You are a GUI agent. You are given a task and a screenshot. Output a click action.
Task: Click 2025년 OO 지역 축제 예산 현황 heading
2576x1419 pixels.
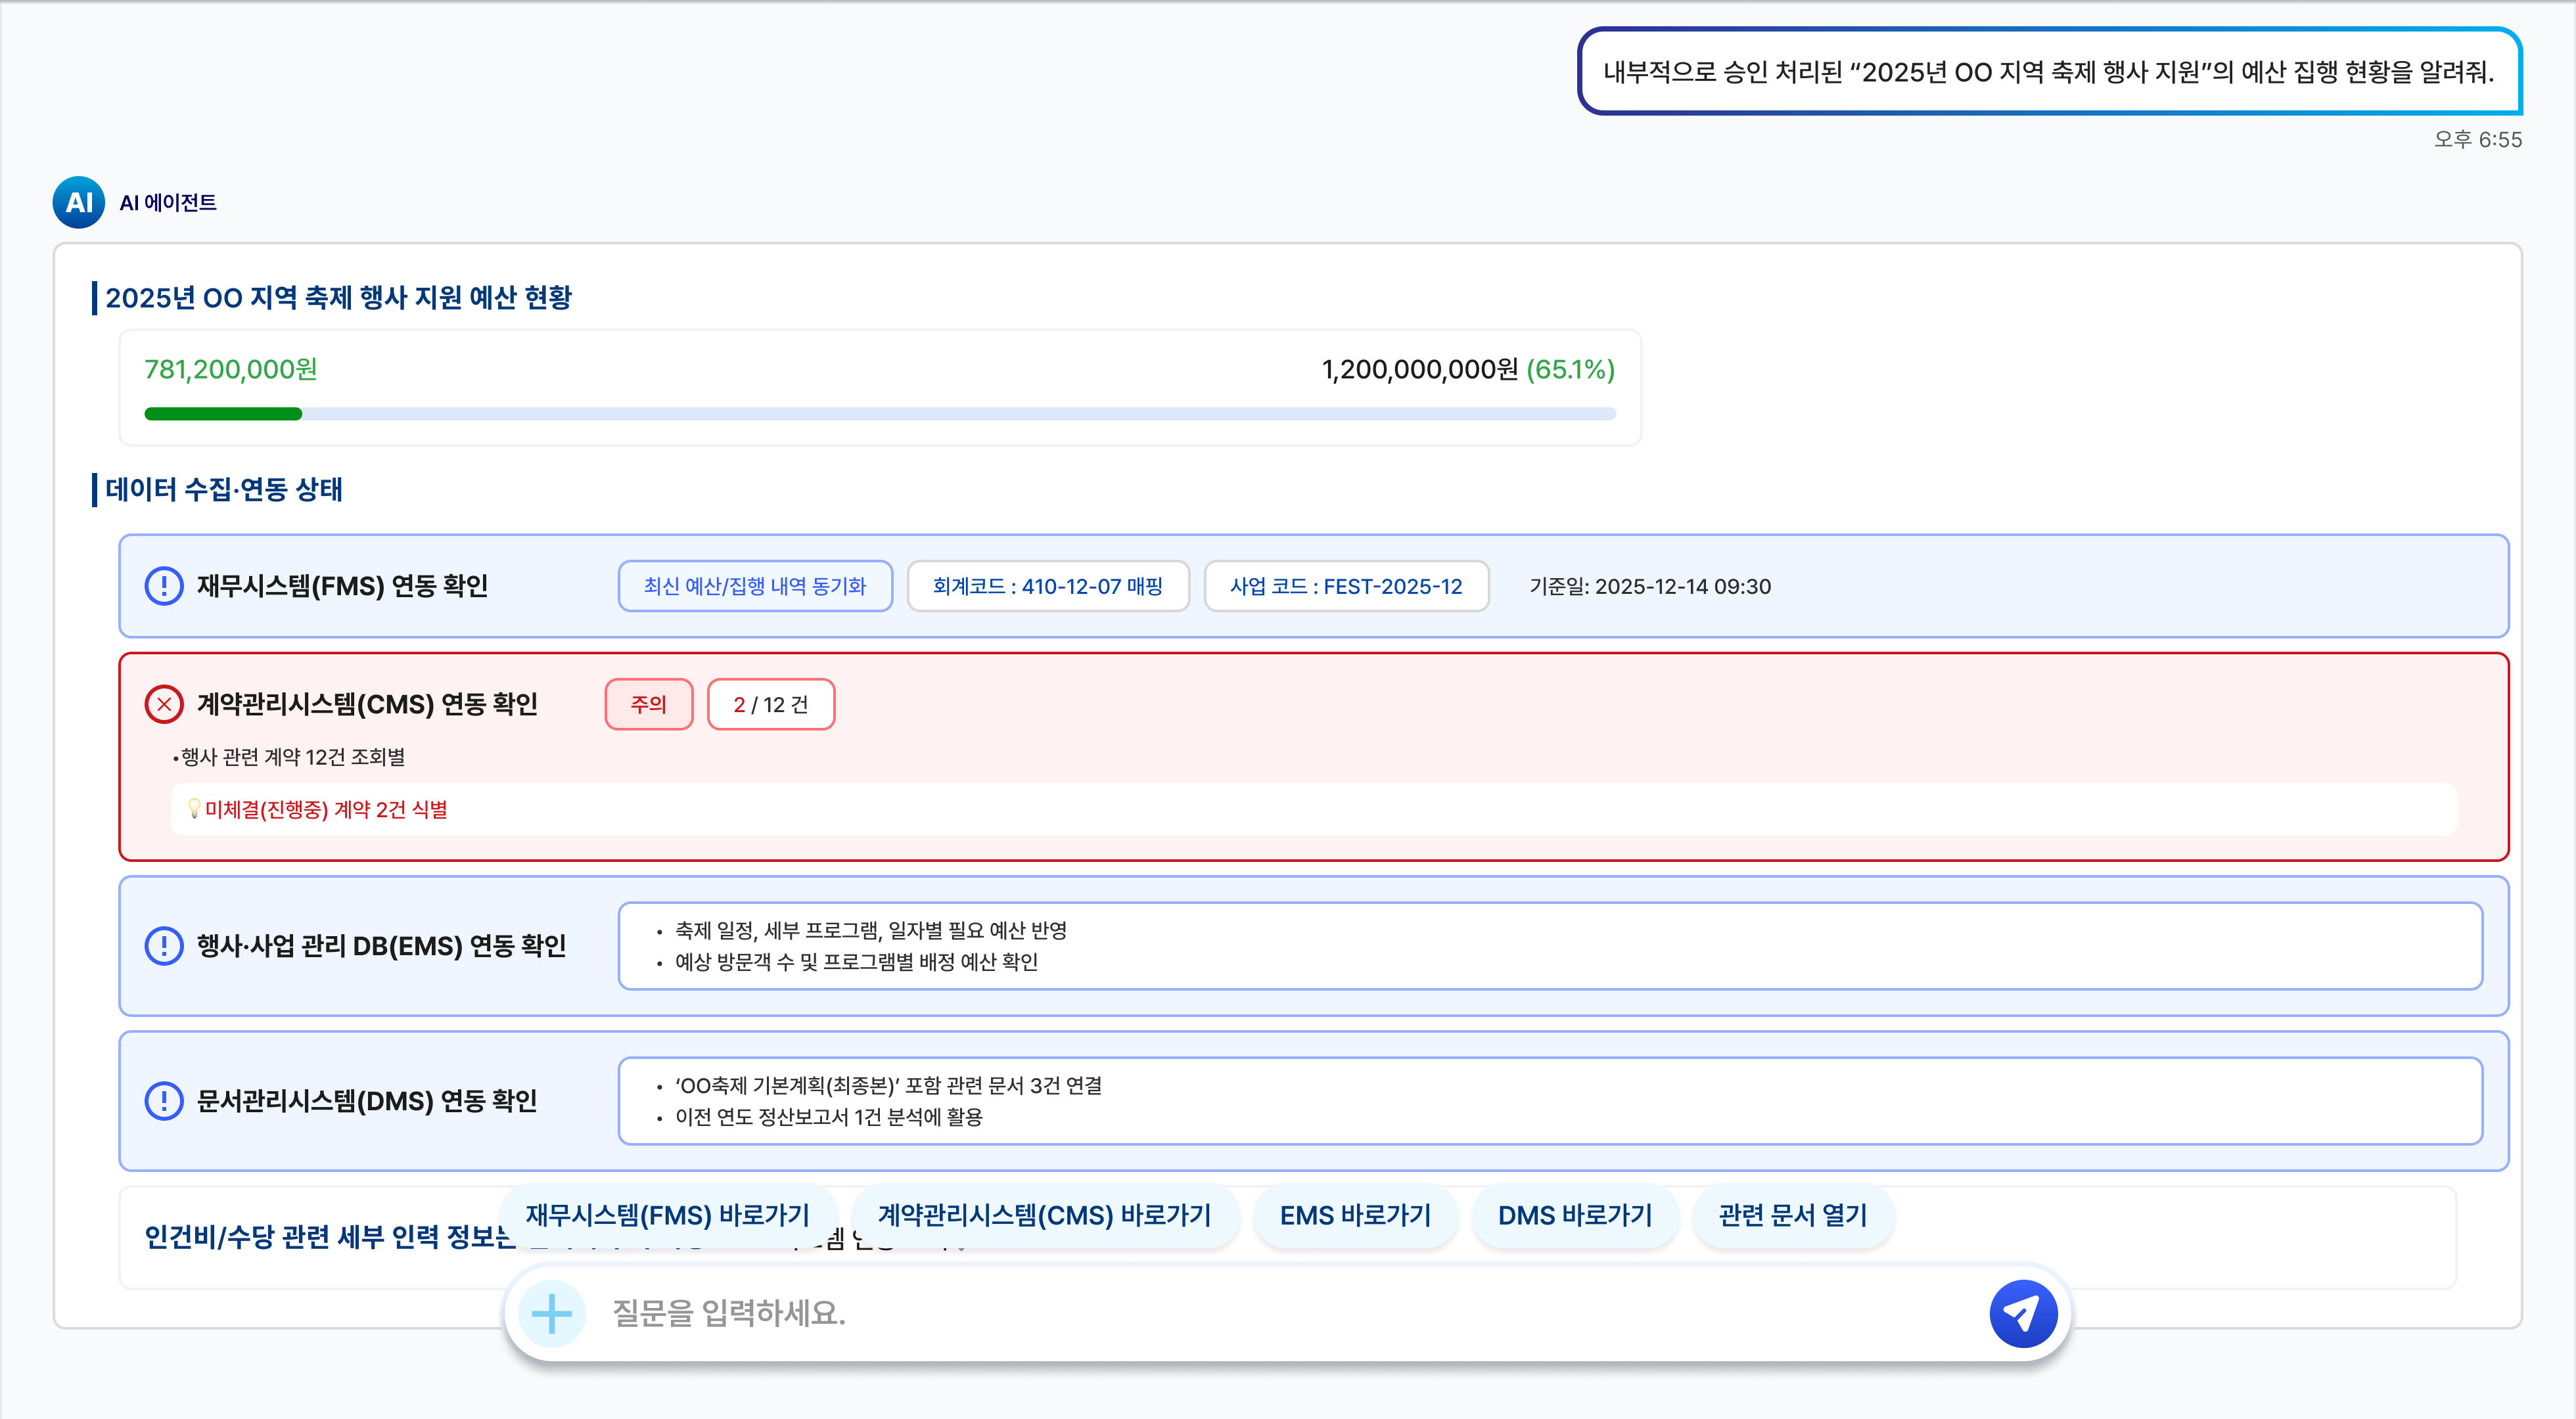(338, 297)
